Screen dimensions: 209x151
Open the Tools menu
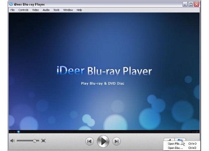point(56,10)
